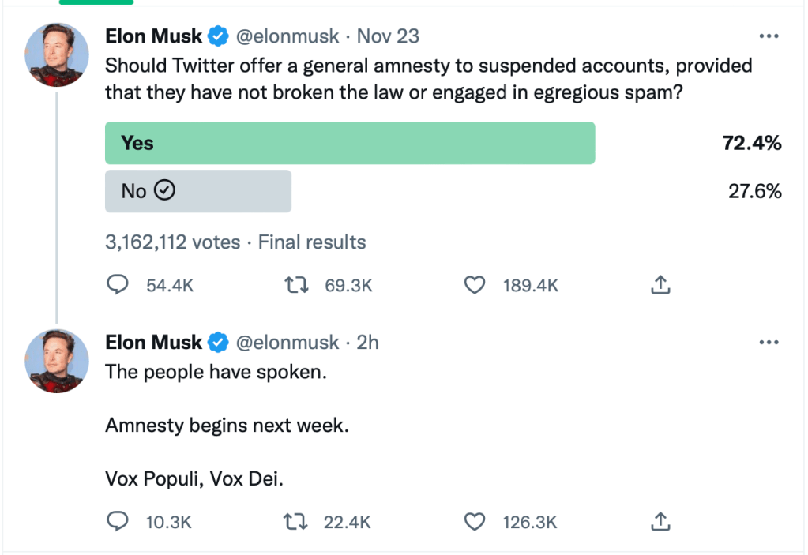Open @elonmusk handle on poll tweet

287,36
